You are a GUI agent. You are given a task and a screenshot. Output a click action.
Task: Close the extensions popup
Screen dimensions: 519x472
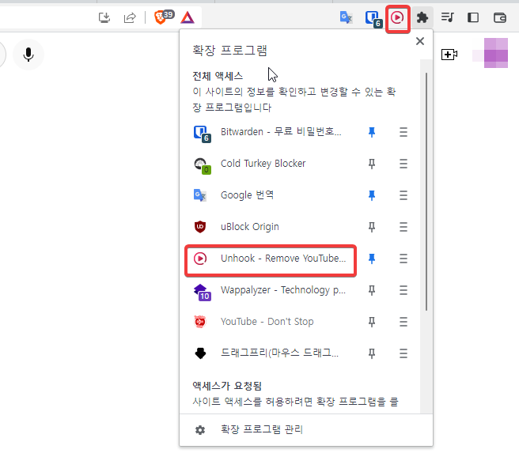click(x=420, y=41)
